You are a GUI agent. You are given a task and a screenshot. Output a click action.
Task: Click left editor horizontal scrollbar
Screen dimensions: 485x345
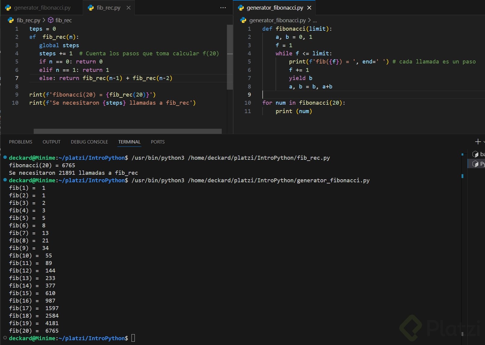[x=128, y=131]
